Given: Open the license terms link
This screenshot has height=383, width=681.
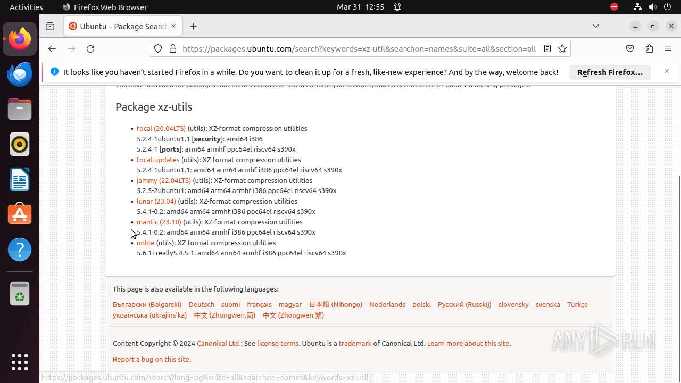Looking at the screenshot, I should tap(278, 343).
